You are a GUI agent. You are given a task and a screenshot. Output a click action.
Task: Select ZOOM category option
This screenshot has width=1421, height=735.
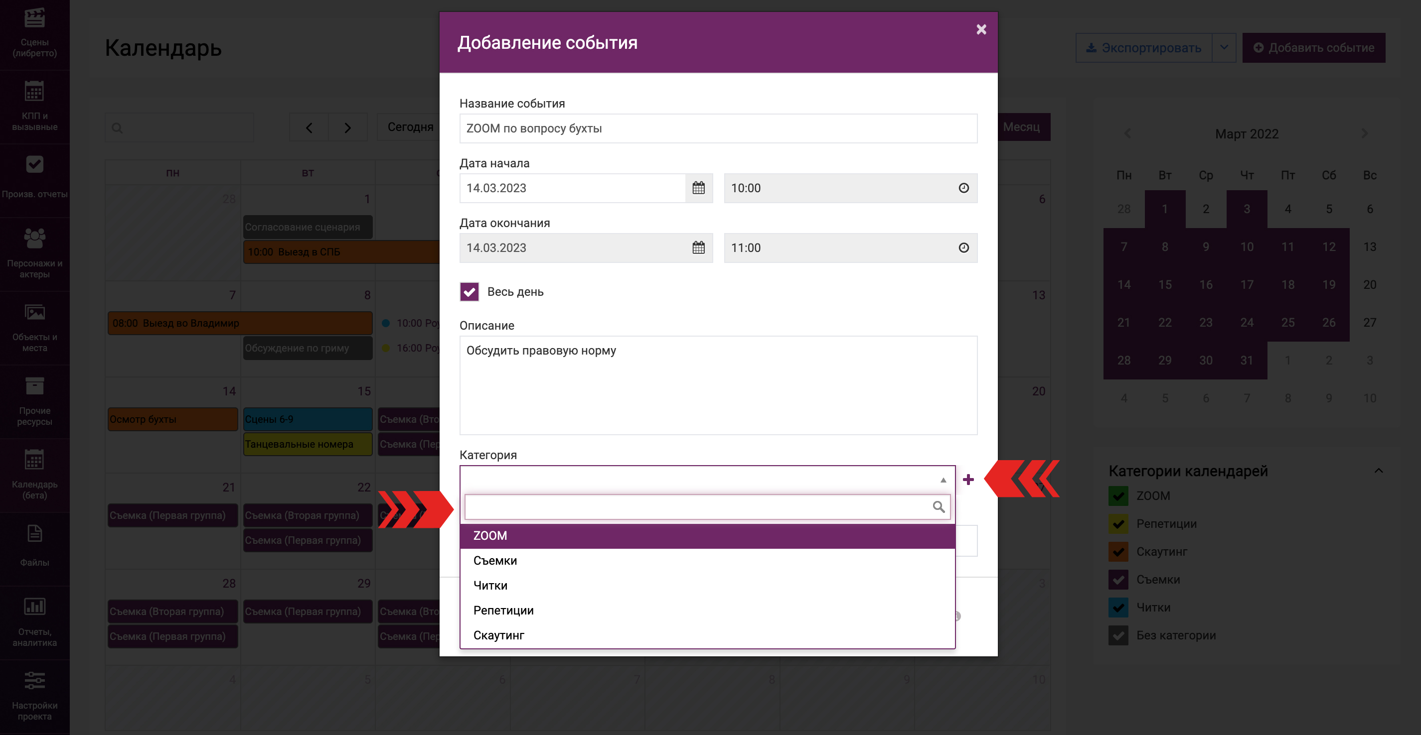tap(708, 535)
